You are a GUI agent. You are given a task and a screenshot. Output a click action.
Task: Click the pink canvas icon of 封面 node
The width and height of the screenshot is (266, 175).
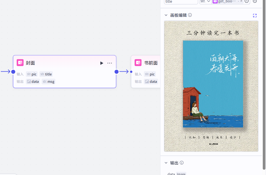pos(20,63)
